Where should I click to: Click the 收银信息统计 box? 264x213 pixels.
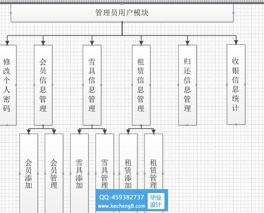click(236, 84)
